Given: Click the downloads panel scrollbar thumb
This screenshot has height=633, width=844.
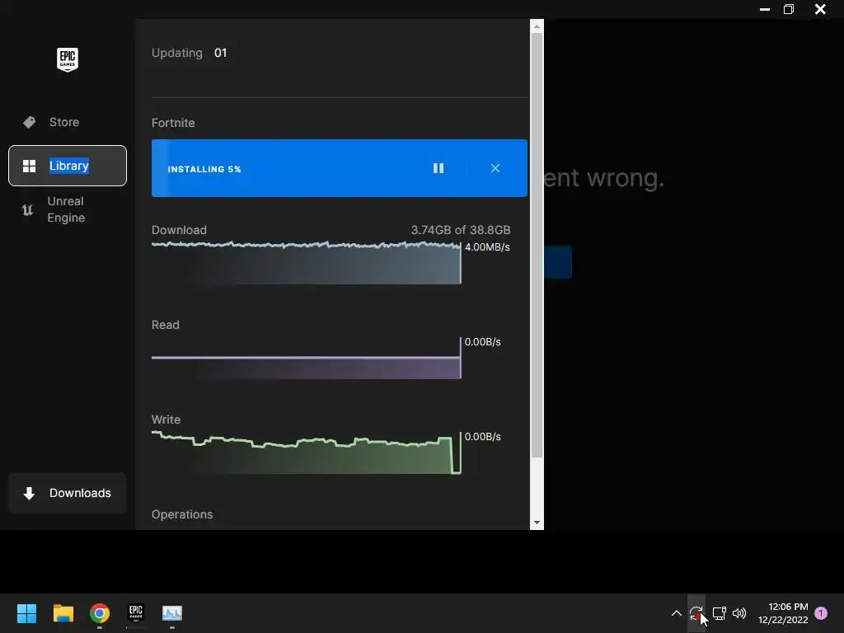Looking at the screenshot, I should pyautogui.click(x=537, y=245).
